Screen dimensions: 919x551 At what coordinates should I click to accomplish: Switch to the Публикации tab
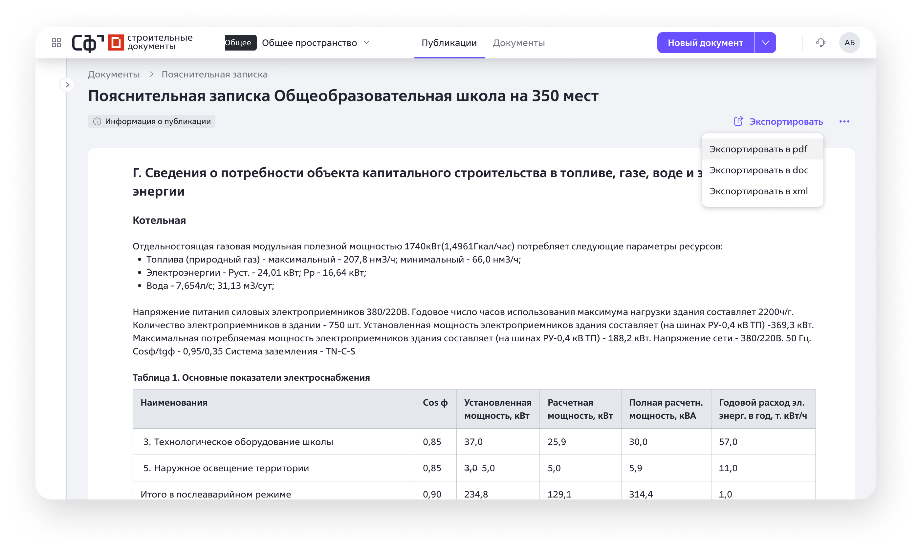[x=449, y=42]
